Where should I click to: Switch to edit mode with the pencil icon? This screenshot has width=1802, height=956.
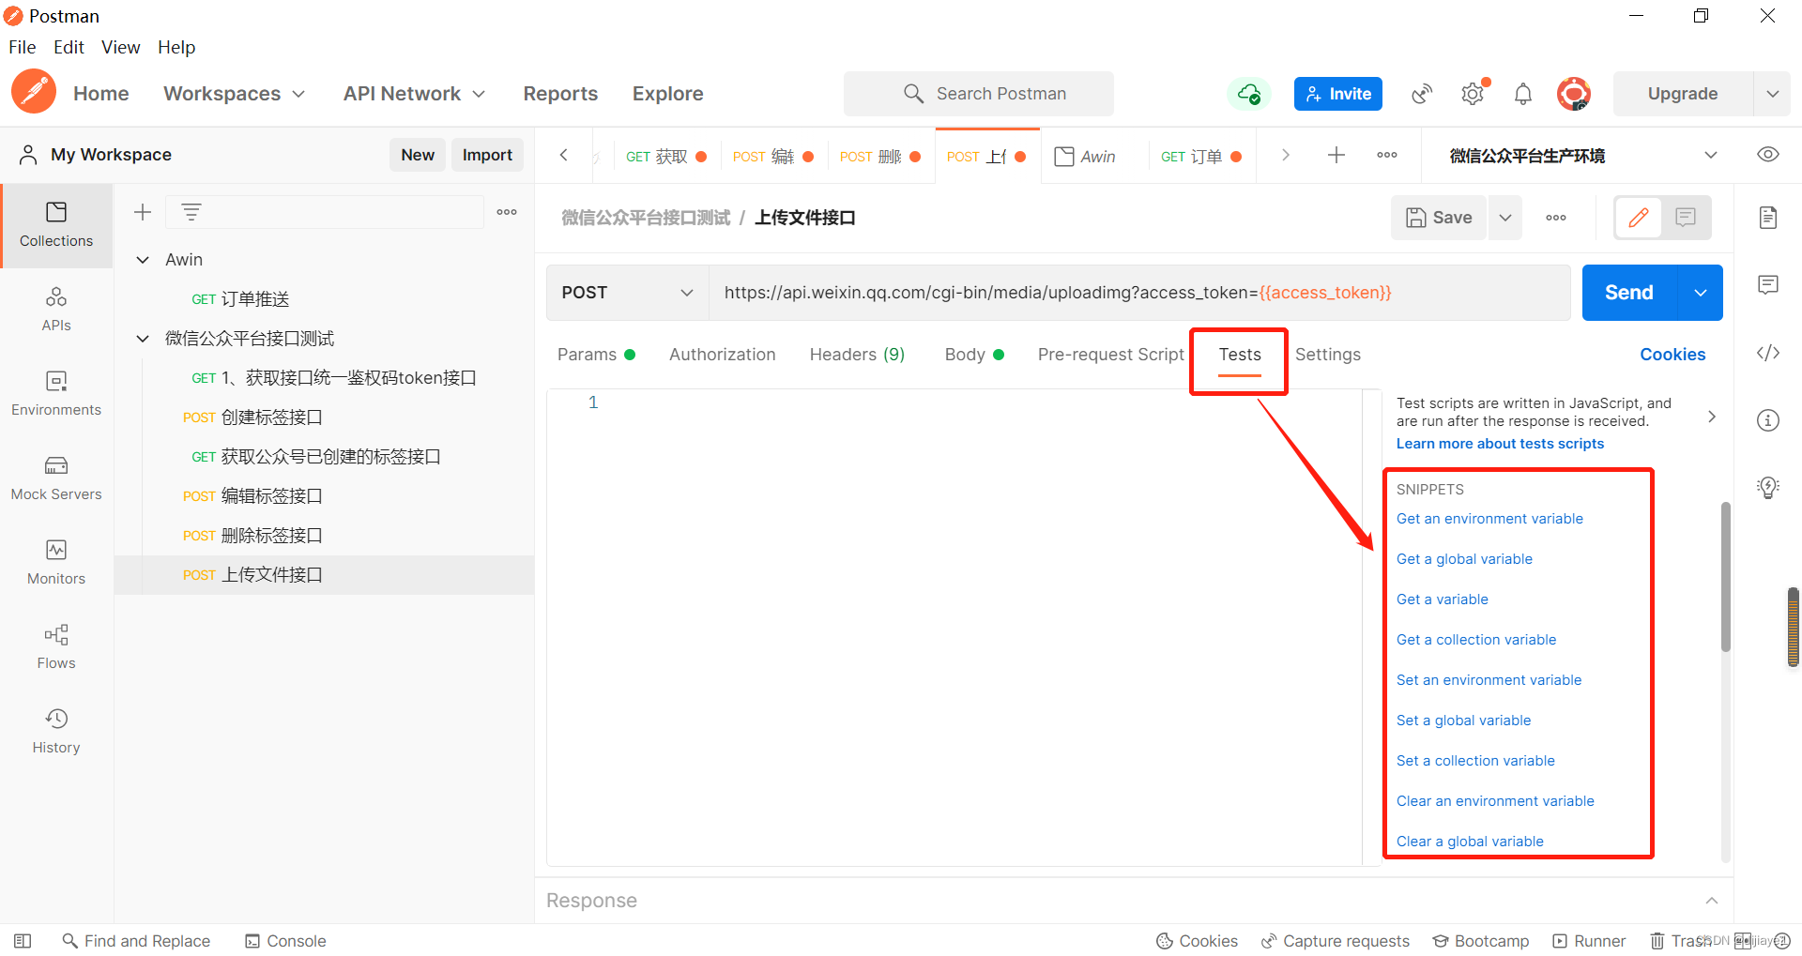point(1639,218)
